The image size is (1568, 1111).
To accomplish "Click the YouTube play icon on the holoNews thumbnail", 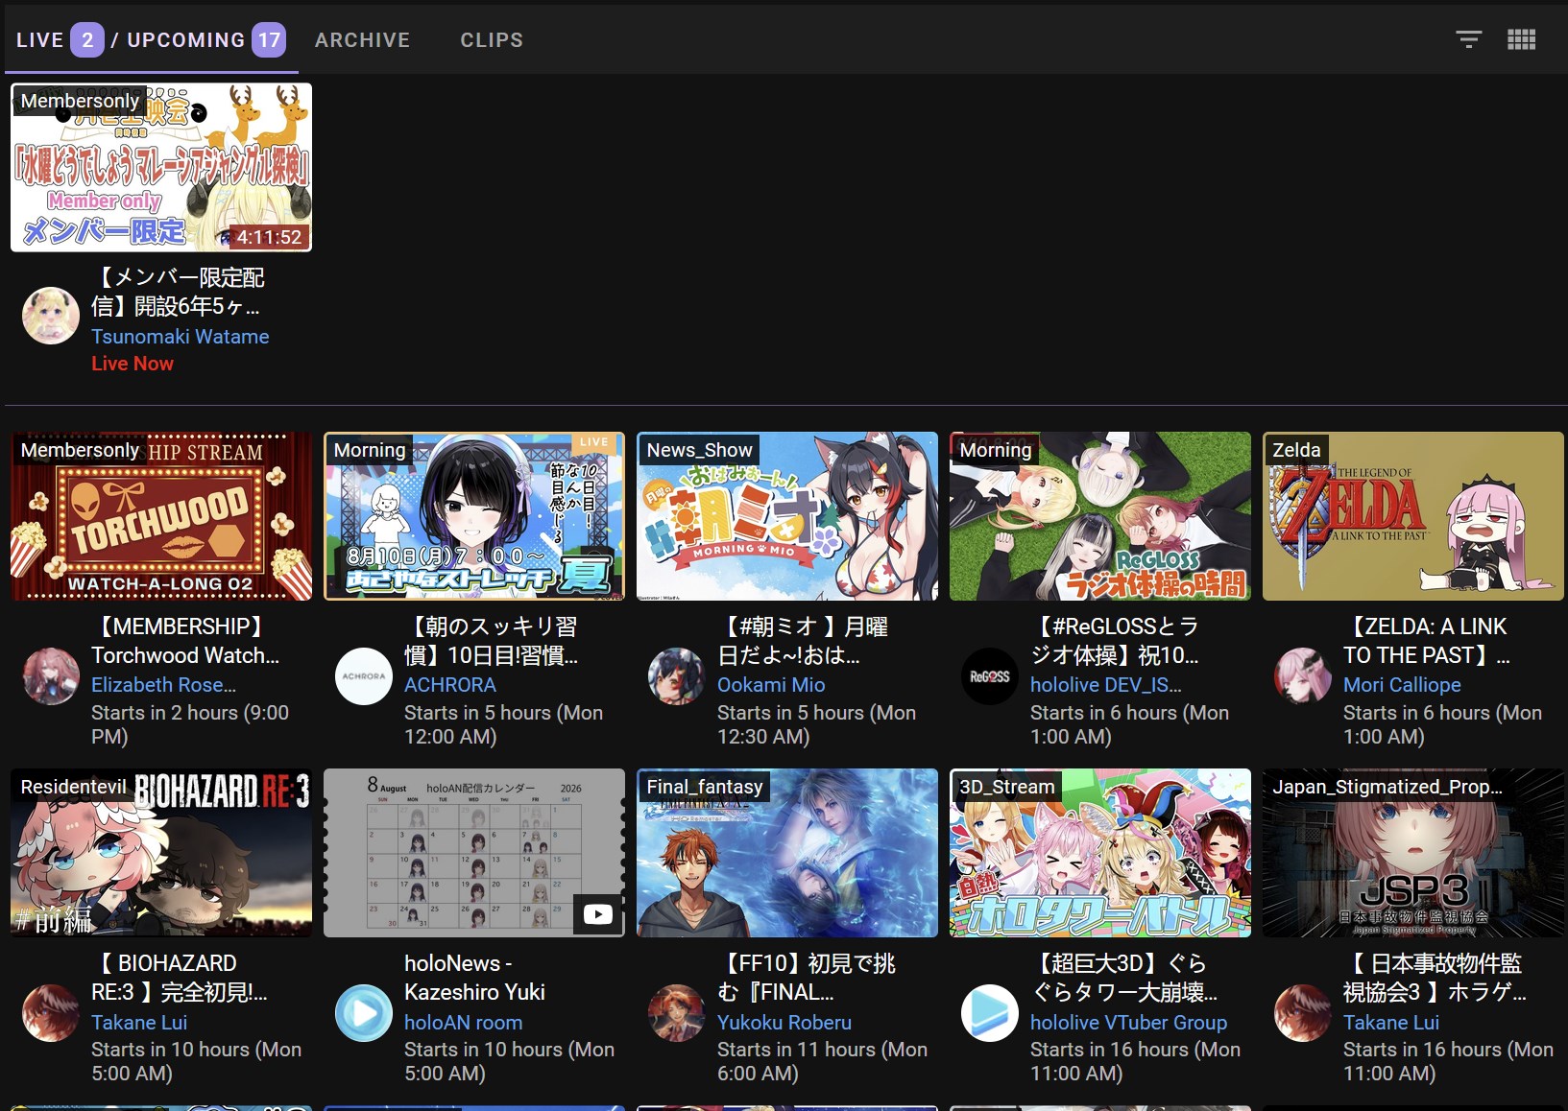I will [597, 914].
